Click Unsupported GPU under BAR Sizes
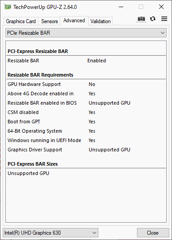172x240 pixels. pos(28,173)
